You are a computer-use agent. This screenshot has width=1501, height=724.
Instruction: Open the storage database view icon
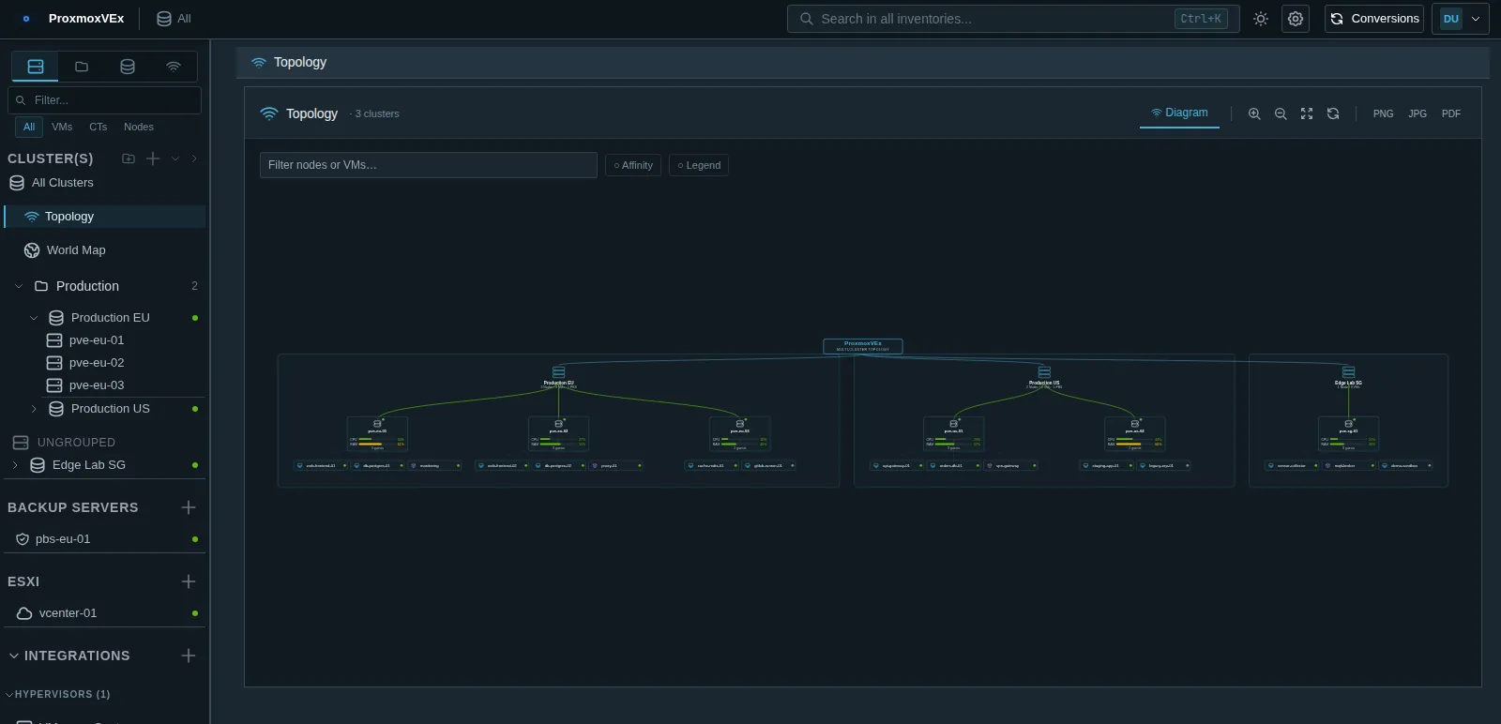tap(128, 67)
